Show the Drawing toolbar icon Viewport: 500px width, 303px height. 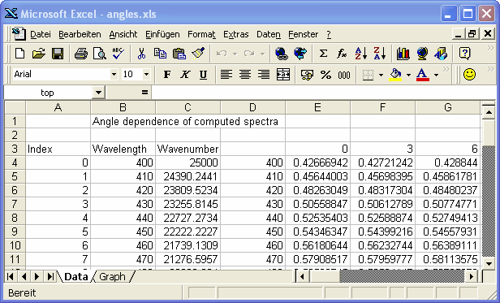tap(441, 54)
